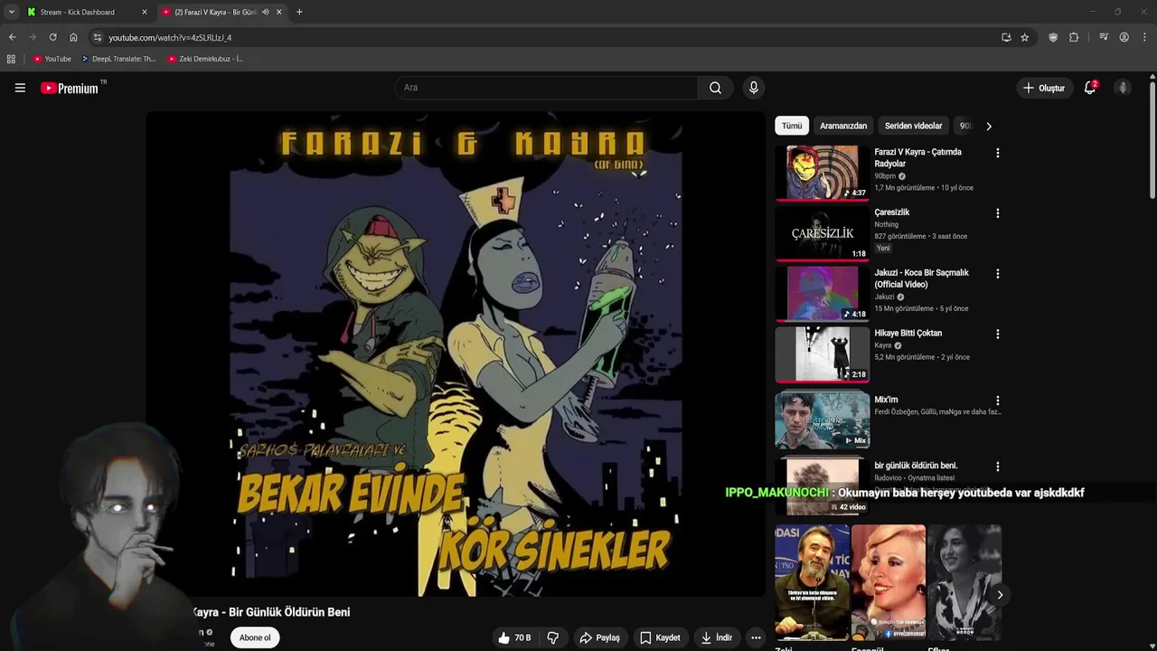Open options for Çaresizlik video
The image size is (1157, 651).
click(998, 213)
